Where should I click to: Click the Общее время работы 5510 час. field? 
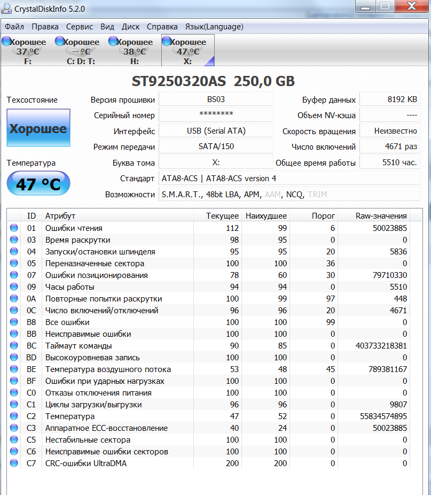point(390,162)
